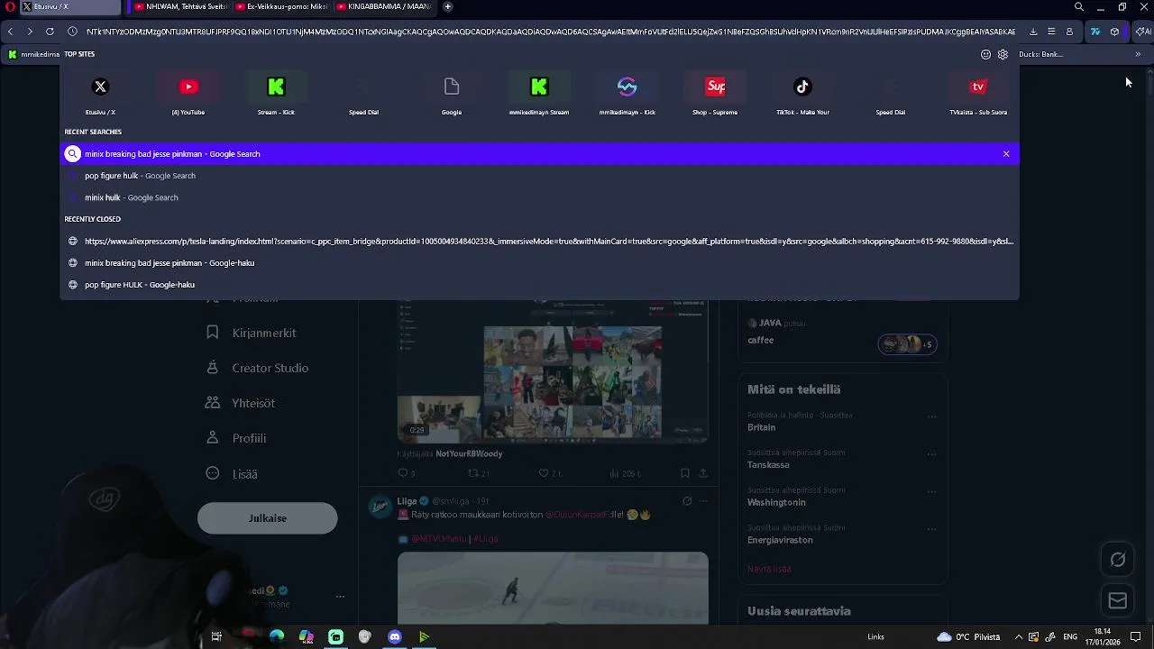
Task: Like the post with 2 t. likes
Action: 550,473
